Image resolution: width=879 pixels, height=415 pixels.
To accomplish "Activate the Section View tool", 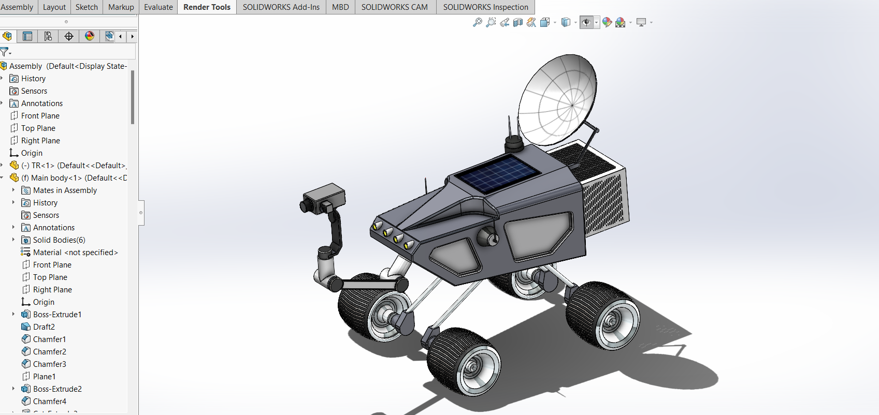I will click(x=517, y=22).
